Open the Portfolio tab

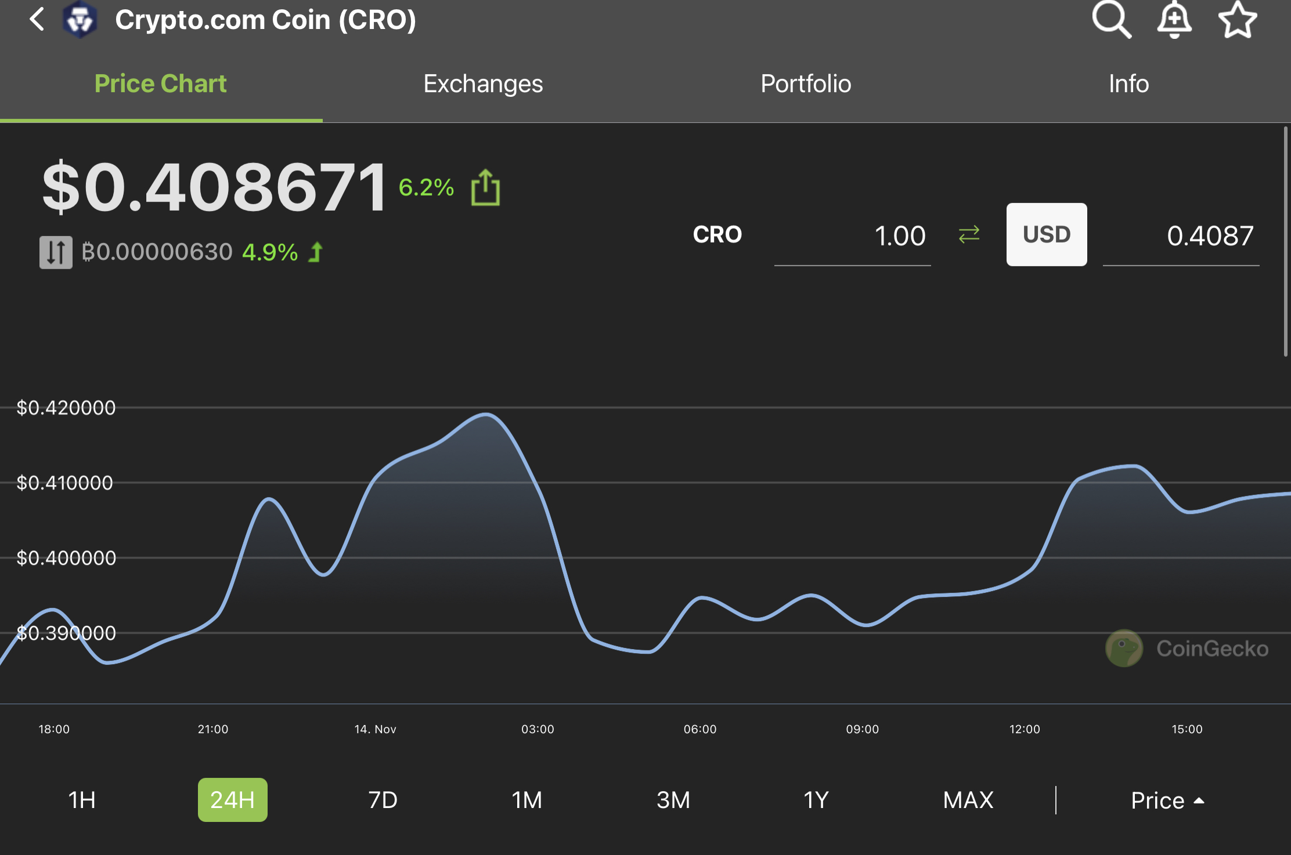pyautogui.click(x=806, y=84)
